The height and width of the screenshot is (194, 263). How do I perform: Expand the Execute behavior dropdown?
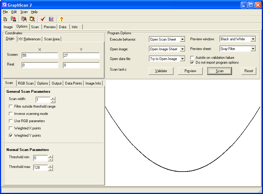tap(182, 39)
